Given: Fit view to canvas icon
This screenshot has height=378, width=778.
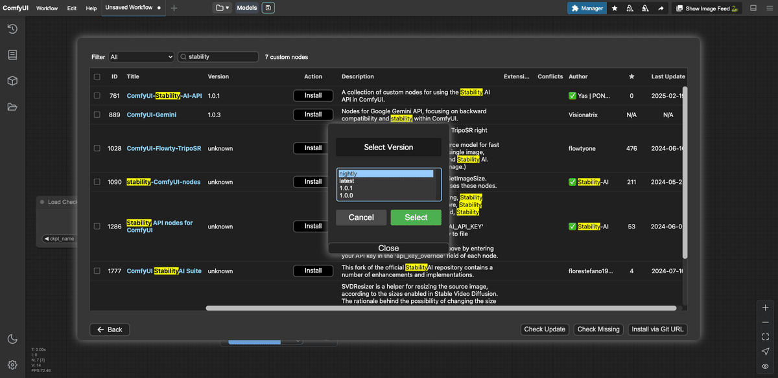Looking at the screenshot, I should point(766,337).
